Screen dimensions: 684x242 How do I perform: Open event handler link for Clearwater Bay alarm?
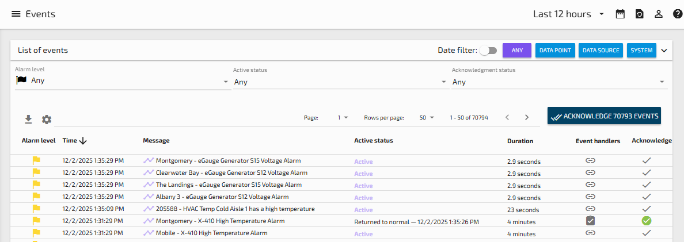pos(590,173)
